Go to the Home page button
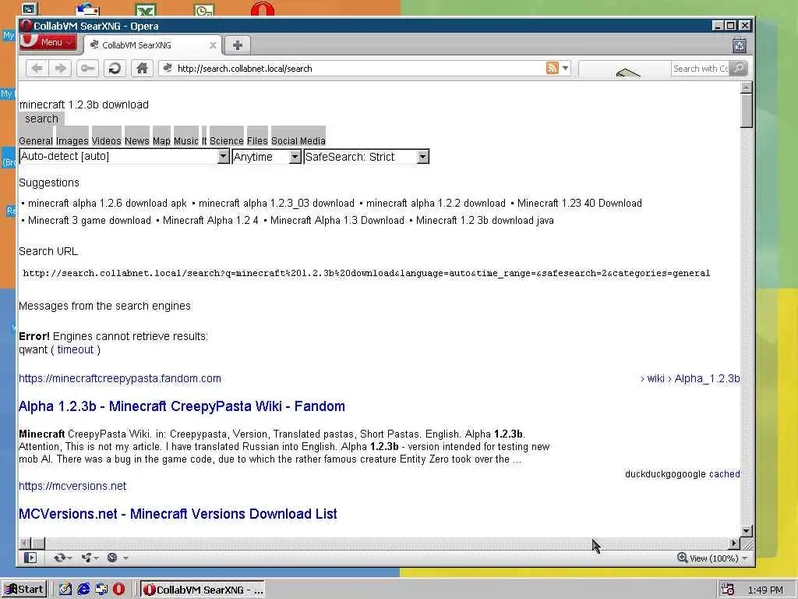Image resolution: width=798 pixels, height=599 pixels. tap(142, 69)
